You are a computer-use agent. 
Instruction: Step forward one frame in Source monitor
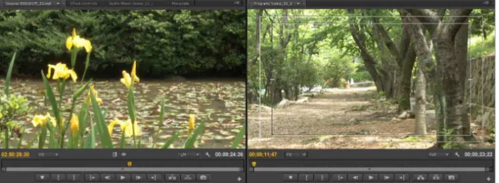tap(138, 178)
